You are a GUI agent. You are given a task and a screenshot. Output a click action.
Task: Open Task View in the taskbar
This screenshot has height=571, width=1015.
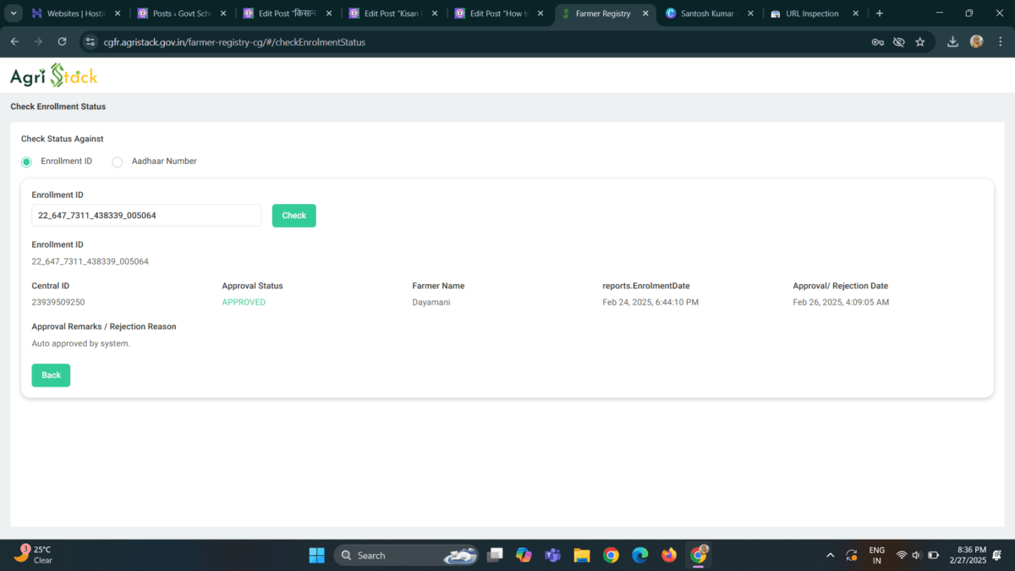(496, 555)
